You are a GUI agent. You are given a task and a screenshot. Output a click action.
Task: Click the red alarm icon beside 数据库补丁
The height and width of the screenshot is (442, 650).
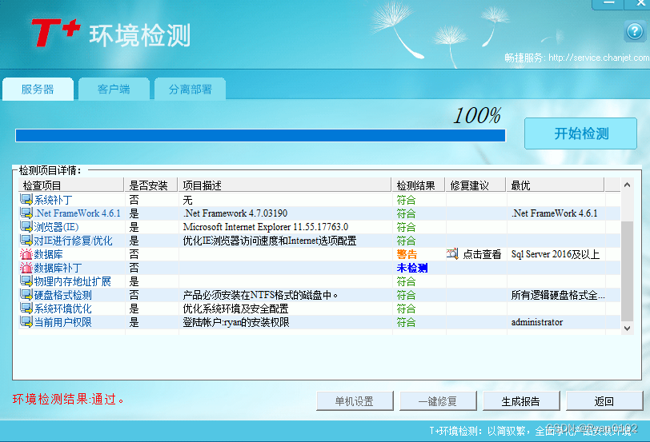26,268
